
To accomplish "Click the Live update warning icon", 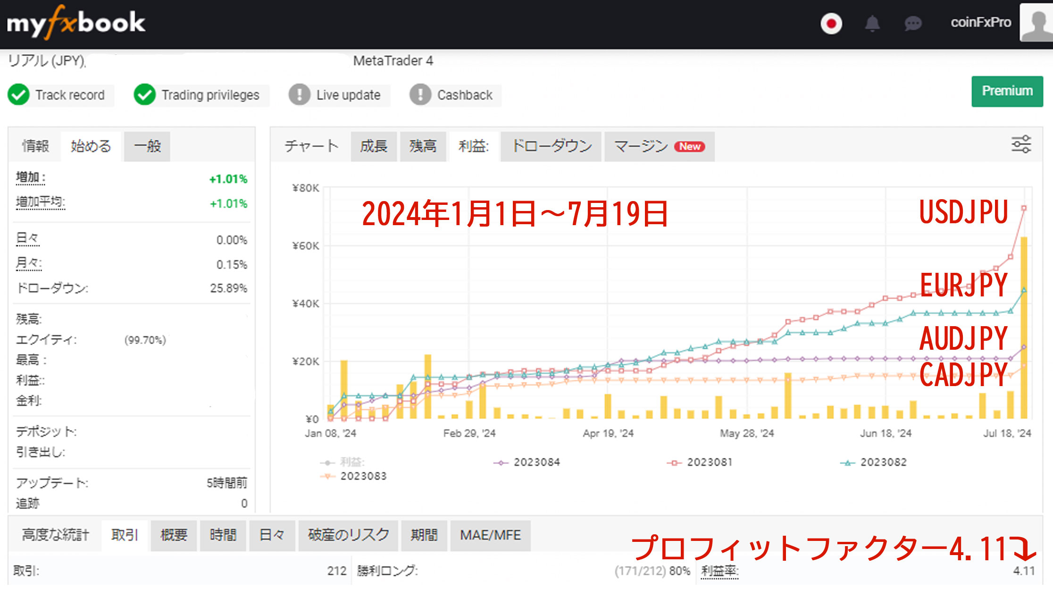I will pyautogui.click(x=299, y=95).
